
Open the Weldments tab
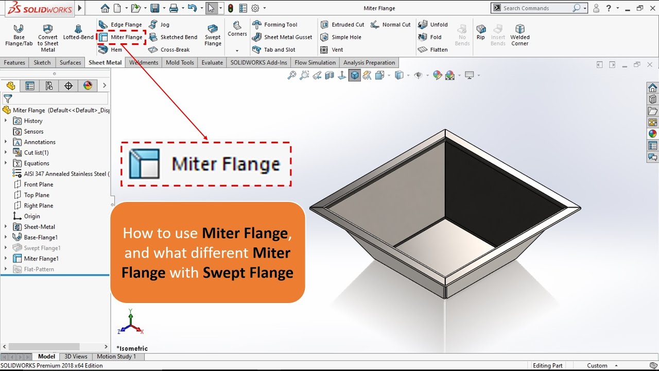coord(144,62)
